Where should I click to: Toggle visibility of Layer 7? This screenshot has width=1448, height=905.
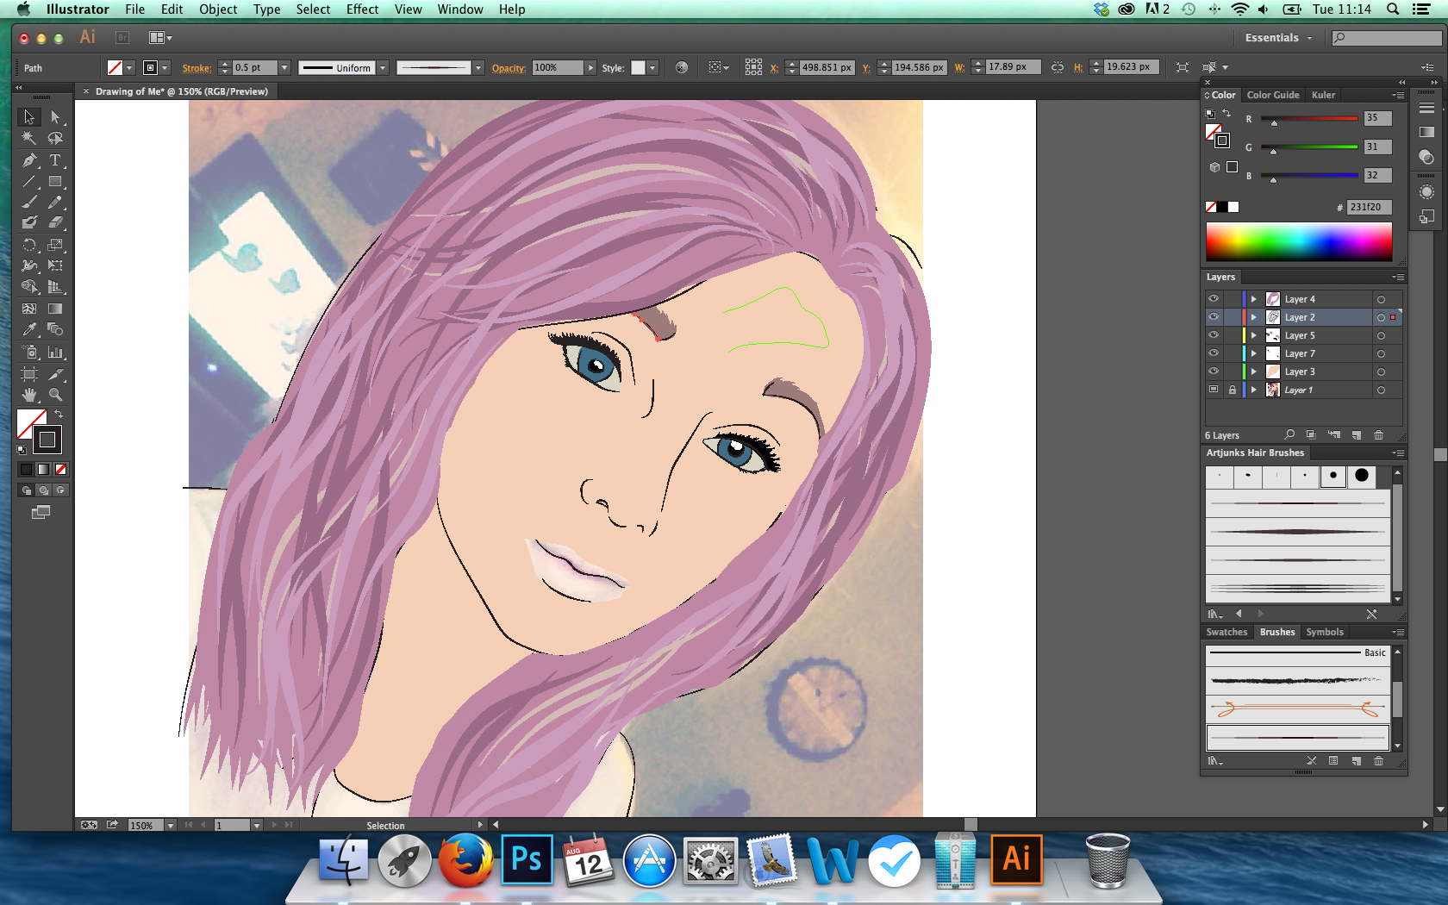[x=1214, y=353]
